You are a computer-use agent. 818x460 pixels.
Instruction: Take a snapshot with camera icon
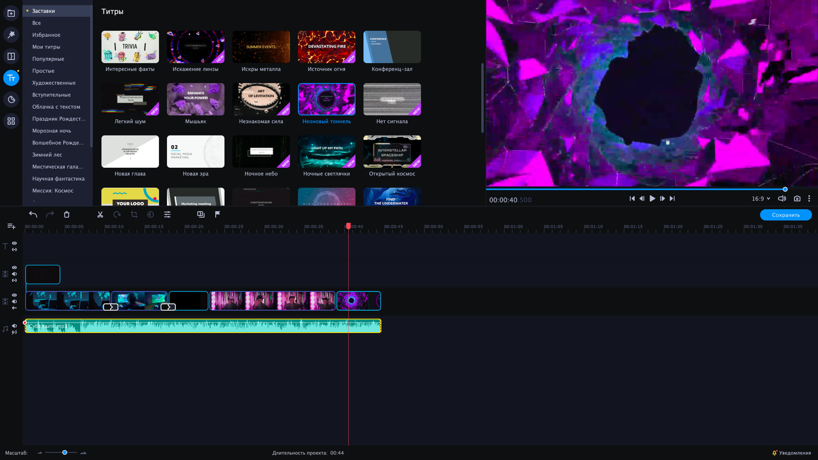pos(797,198)
